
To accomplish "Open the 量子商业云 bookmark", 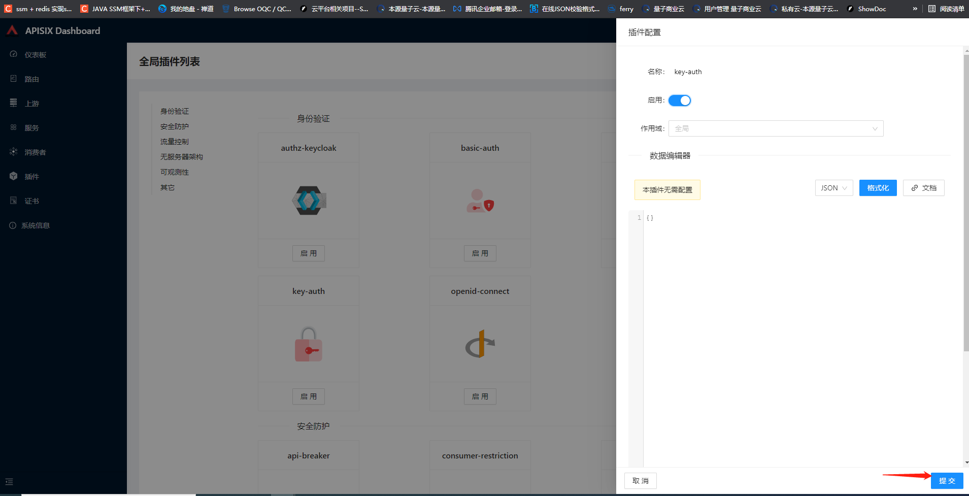I will [x=663, y=9].
